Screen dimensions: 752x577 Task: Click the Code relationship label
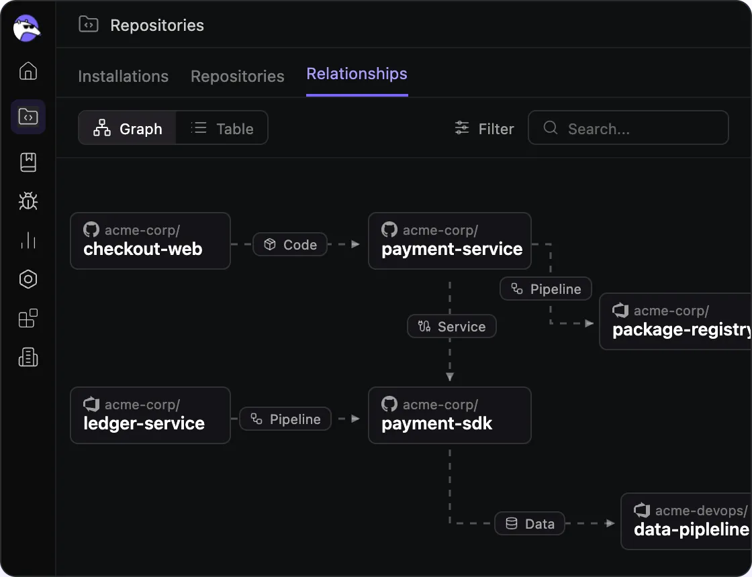[290, 244]
